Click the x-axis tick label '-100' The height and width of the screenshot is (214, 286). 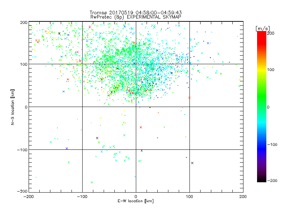point(82,197)
